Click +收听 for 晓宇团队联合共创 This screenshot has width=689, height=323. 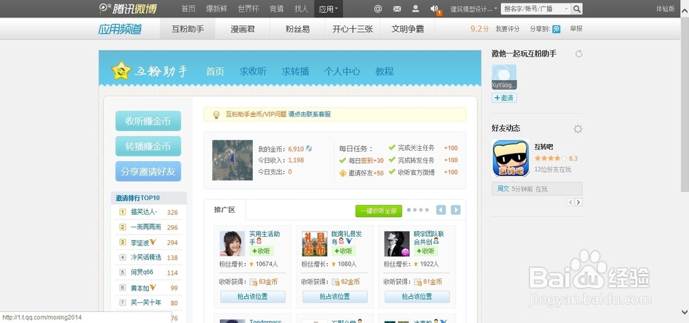(425, 251)
